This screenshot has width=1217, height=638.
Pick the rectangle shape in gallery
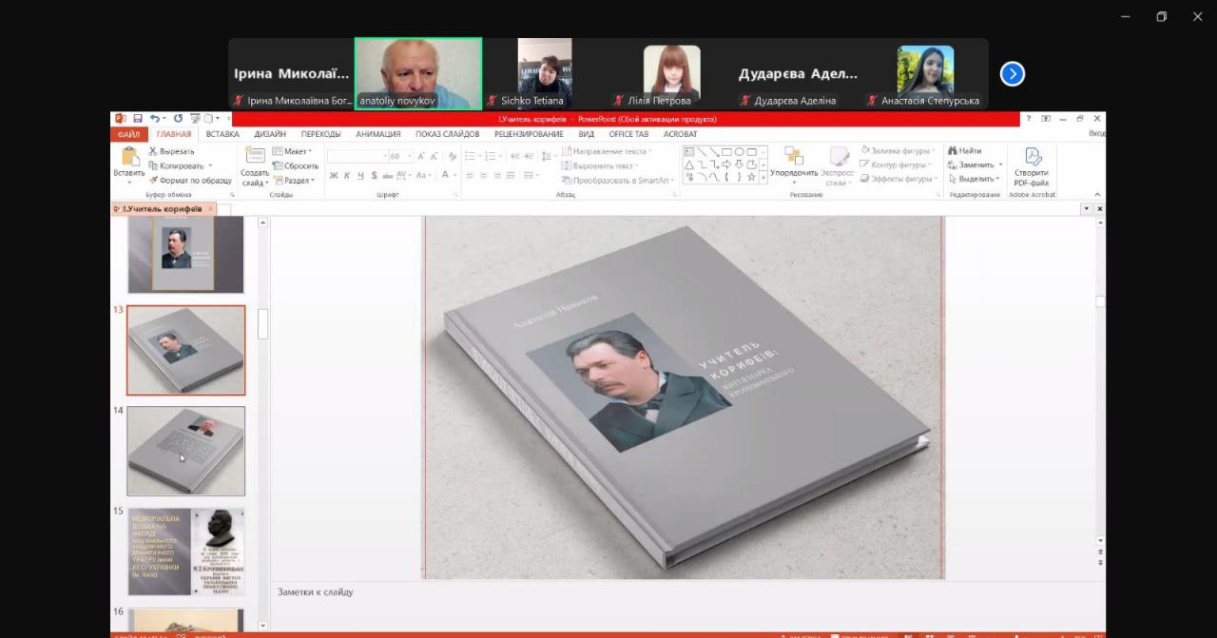click(x=726, y=151)
